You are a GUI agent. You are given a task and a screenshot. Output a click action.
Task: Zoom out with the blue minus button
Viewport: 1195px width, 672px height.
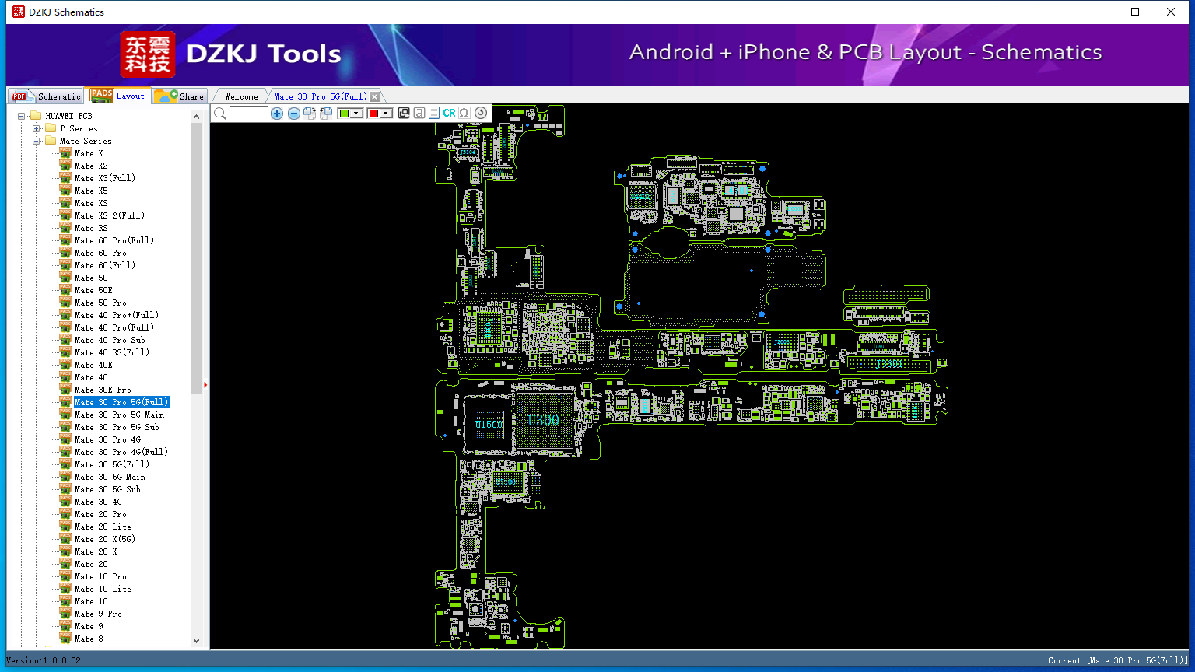tap(294, 114)
